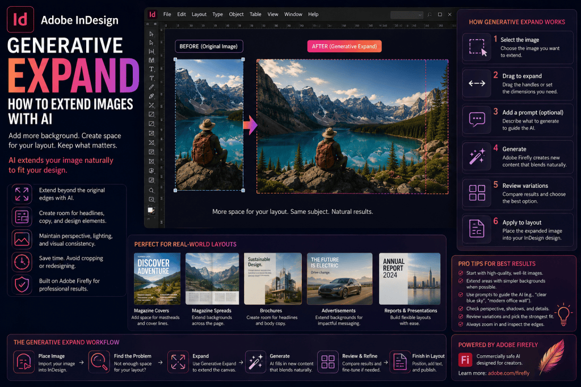Screen dimensions: 581x387
Task: Click the 'The Future Is Electric' ad thumbnail
Action: (x=340, y=279)
